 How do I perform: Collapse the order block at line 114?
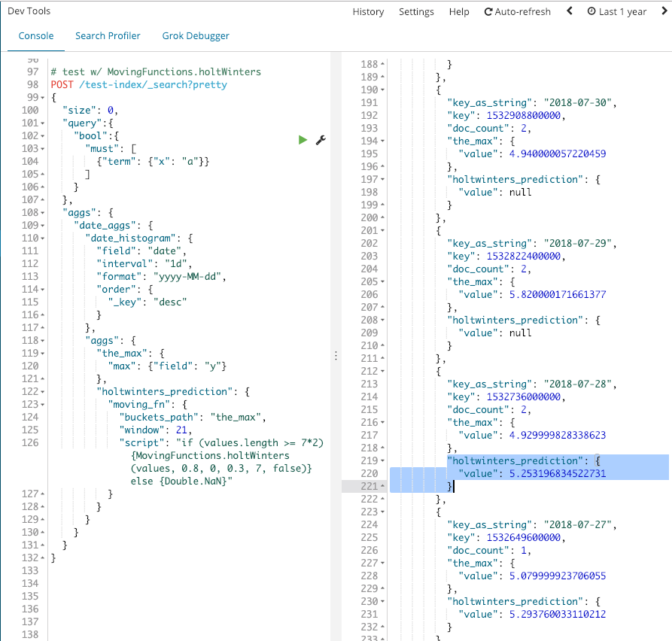pos(42,290)
